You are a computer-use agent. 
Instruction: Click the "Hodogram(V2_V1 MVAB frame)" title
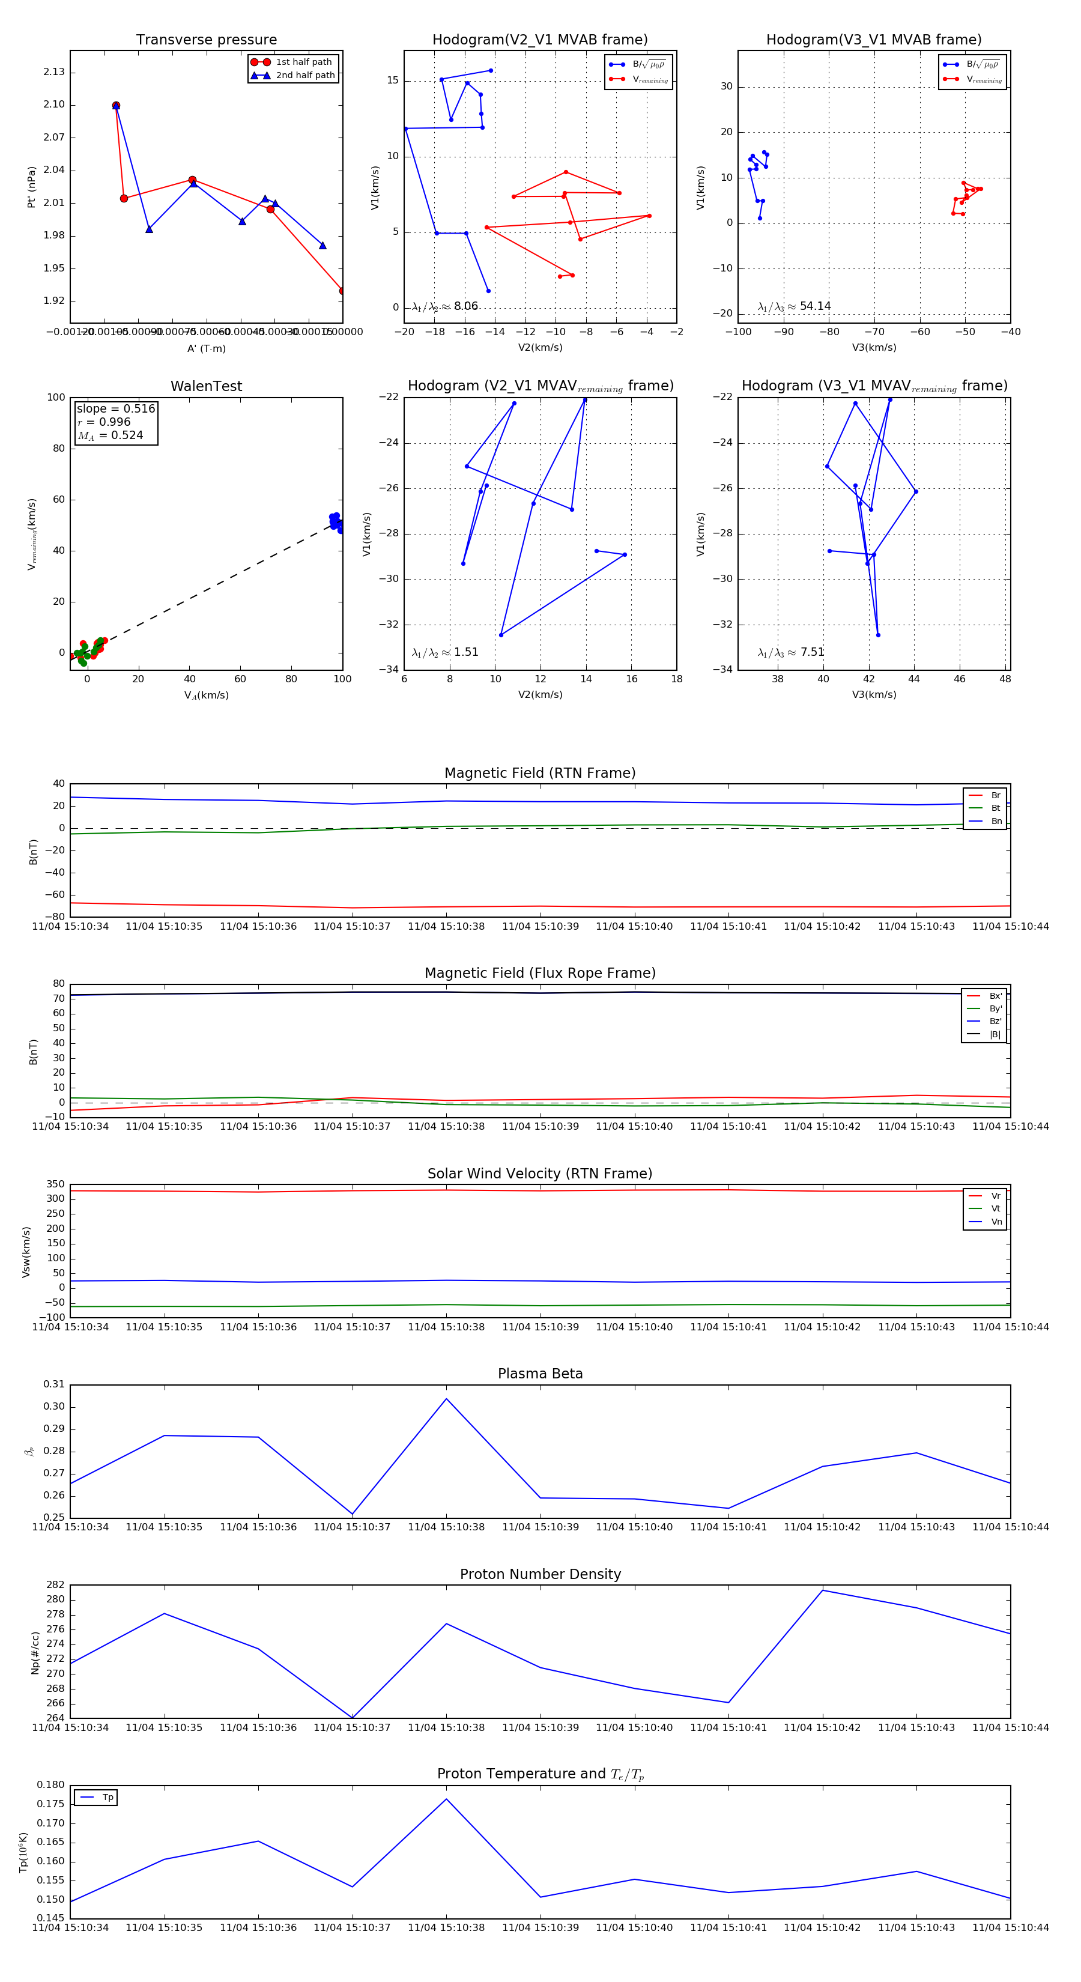point(540,40)
